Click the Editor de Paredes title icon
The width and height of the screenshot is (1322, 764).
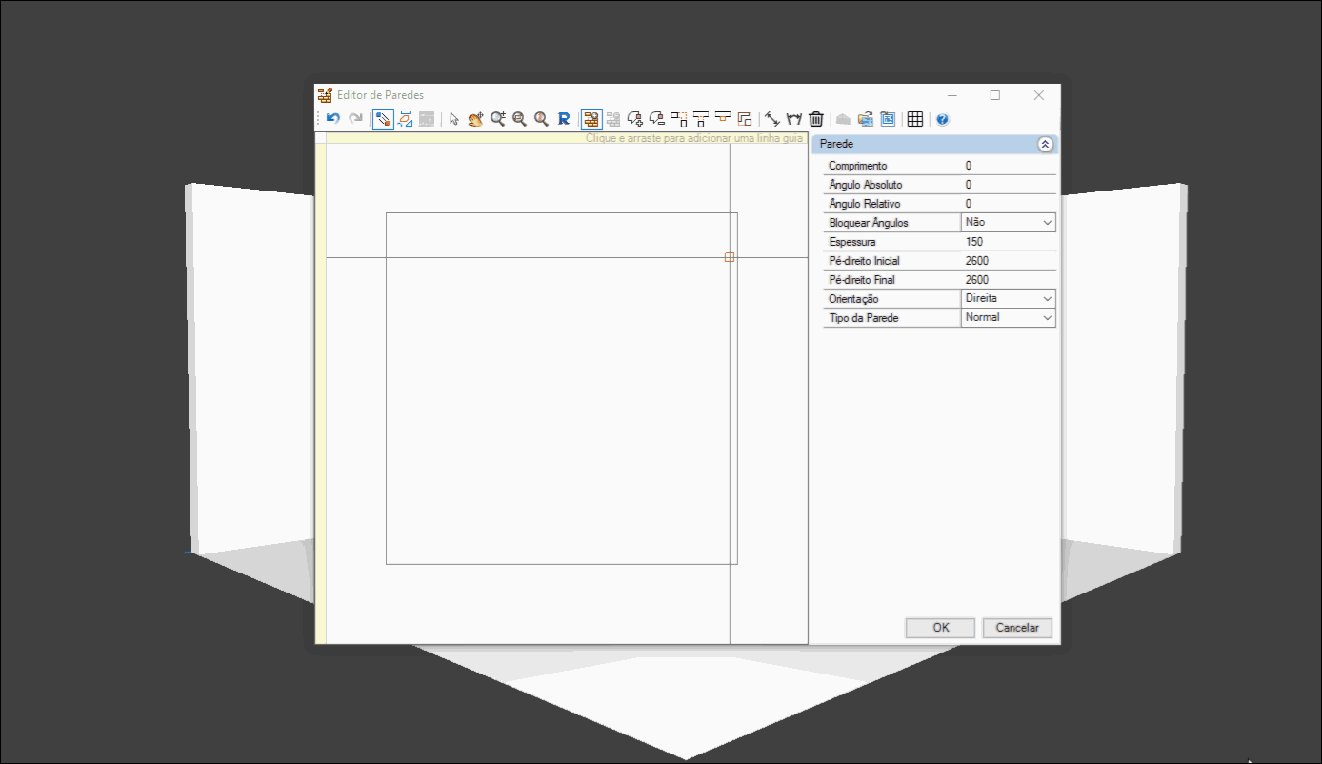click(325, 95)
